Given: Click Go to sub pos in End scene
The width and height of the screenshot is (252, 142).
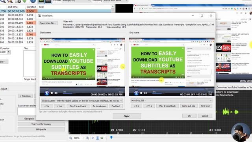Looking at the screenshot, I should point(189,106).
